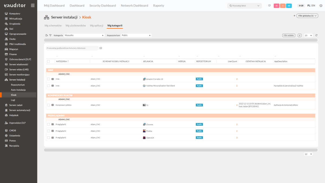Image resolution: width=325 pixels, height=183 pixels.
Task: Click the hamburger menu icon beside the eauditor logo
Action: (33, 5)
